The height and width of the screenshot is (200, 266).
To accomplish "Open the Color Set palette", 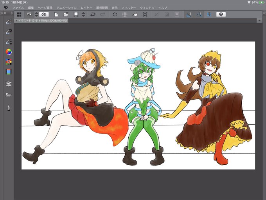I will point(9,62).
